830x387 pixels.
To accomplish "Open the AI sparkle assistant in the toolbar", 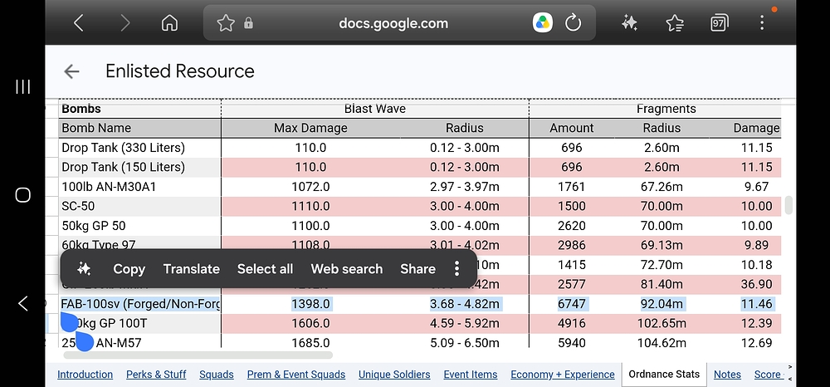I will pyautogui.click(x=629, y=22).
